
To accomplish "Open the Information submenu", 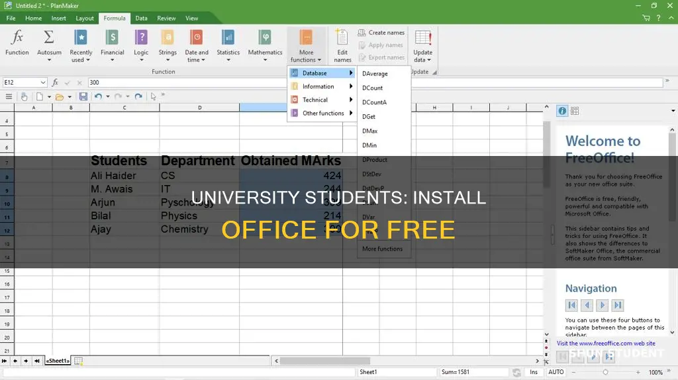I will pos(322,87).
